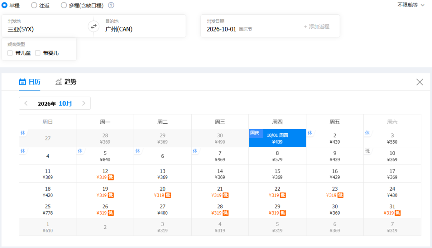
Task: Go to previous month arrow
Action: pos(26,103)
